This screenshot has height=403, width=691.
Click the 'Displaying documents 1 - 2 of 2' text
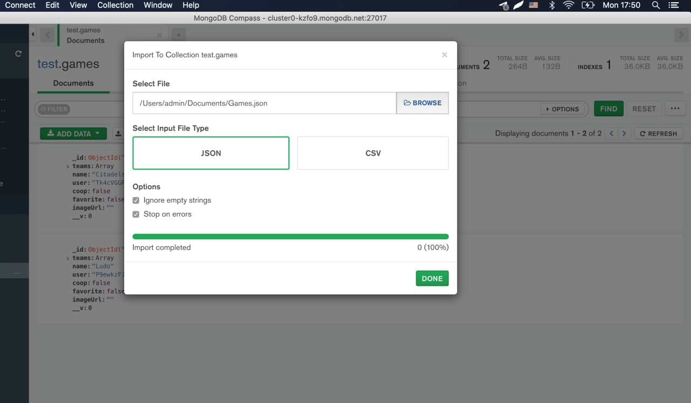548,133
